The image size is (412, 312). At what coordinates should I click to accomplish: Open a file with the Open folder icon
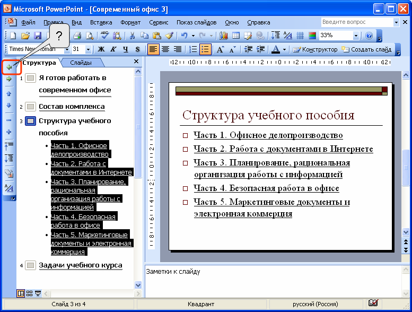(25, 36)
